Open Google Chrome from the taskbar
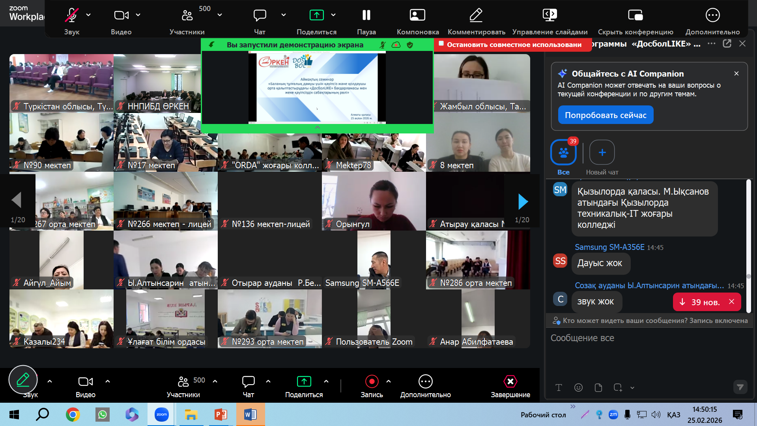Image resolution: width=757 pixels, height=426 pixels. coord(73,415)
